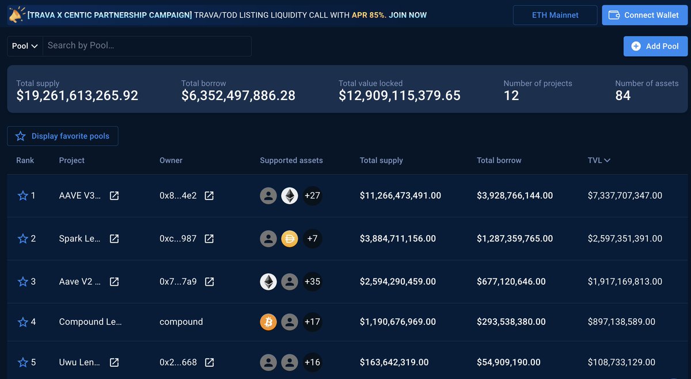691x379 pixels.
Task: Sort by Total borrow column header
Action: coord(499,160)
